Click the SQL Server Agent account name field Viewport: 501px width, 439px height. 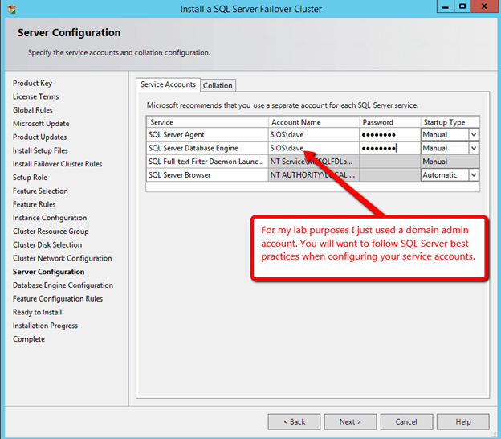[313, 135]
